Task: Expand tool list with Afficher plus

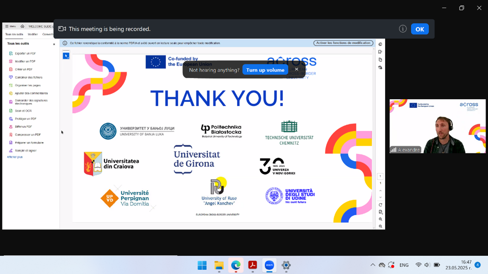Action: pyautogui.click(x=15, y=157)
